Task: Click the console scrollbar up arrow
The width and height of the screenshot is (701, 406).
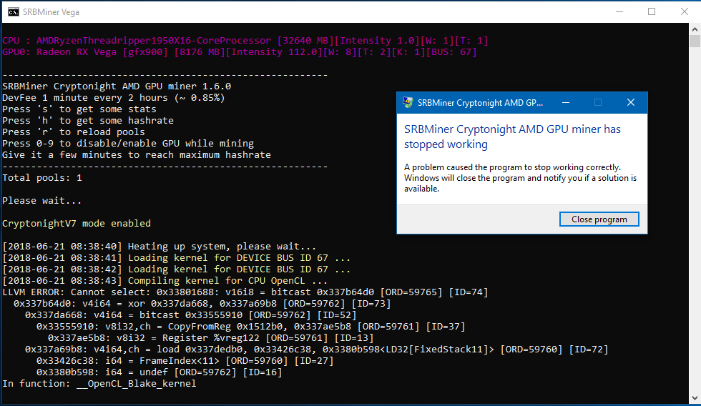Action: (x=695, y=29)
